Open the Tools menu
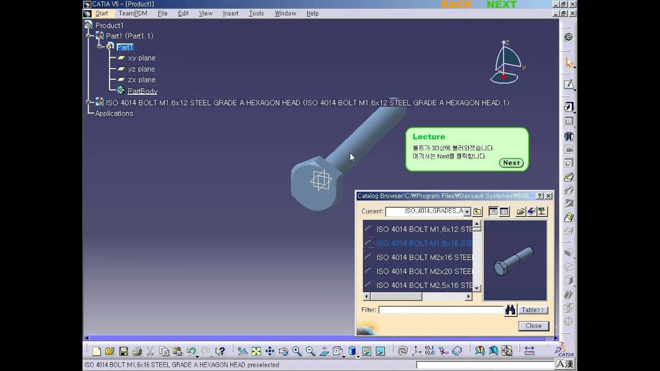 click(x=256, y=13)
